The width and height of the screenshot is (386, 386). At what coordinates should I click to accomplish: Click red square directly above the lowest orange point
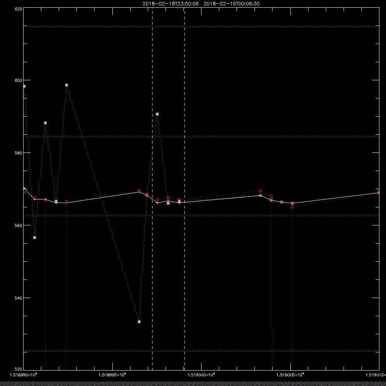[139, 191]
